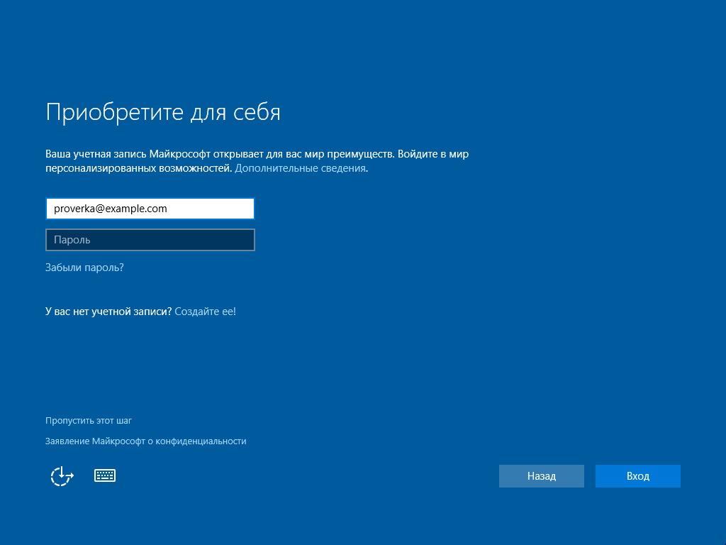The image size is (726, 545).
Task: Follow the Создайте ее! account creation link
Action: pos(205,311)
